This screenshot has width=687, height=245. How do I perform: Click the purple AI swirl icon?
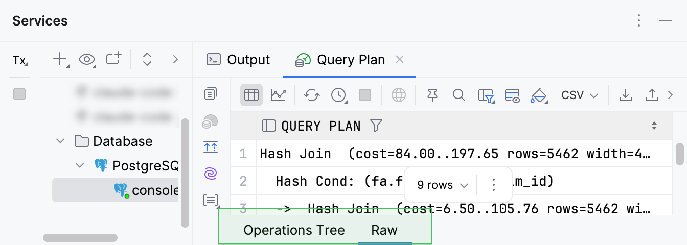coord(211,175)
